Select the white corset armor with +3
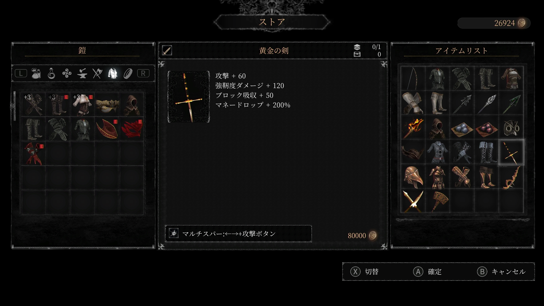The height and width of the screenshot is (306, 544). pyautogui.click(x=82, y=105)
